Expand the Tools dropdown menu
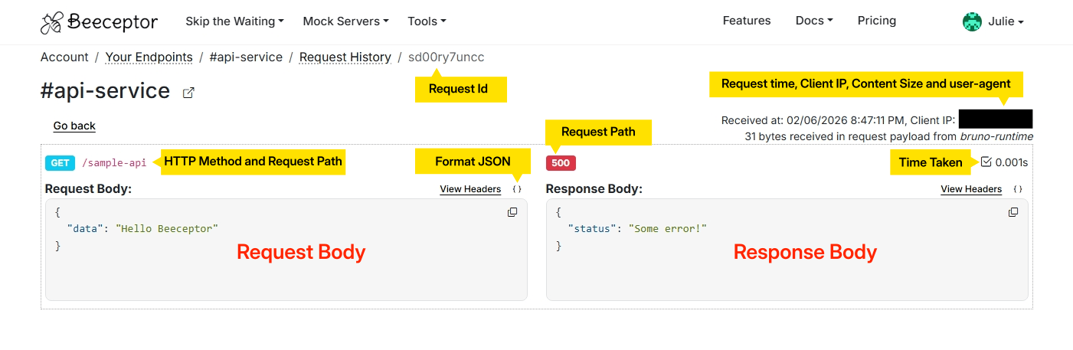 (x=427, y=21)
